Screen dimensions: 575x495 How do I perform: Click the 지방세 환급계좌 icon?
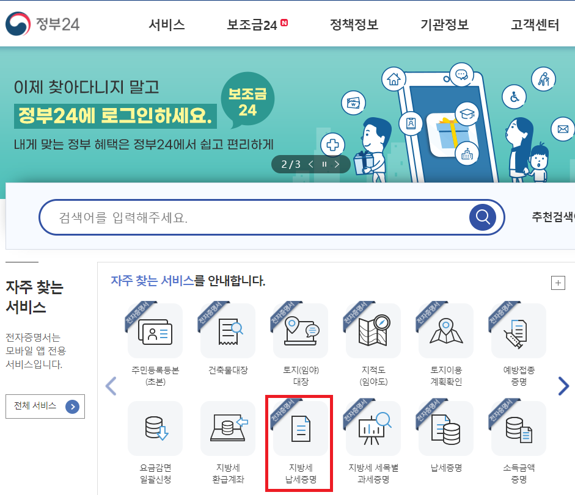228,428
